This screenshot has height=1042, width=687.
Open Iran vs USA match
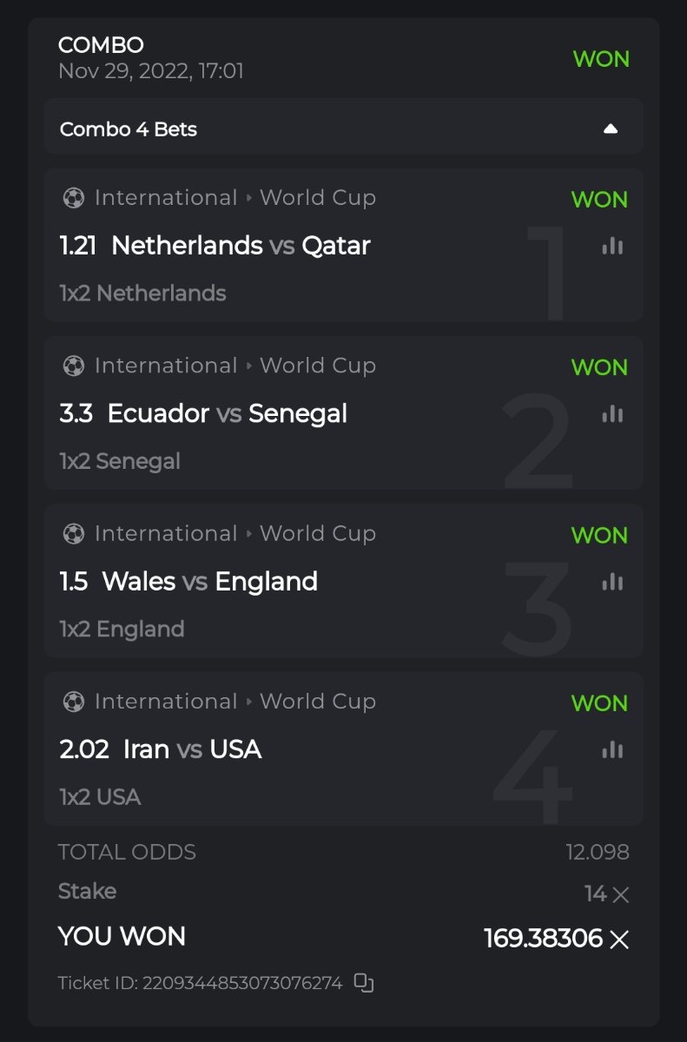tap(192, 749)
